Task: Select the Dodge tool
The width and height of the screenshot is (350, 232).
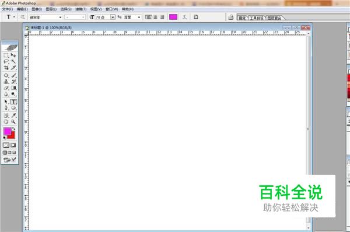Action: (x=13, y=94)
